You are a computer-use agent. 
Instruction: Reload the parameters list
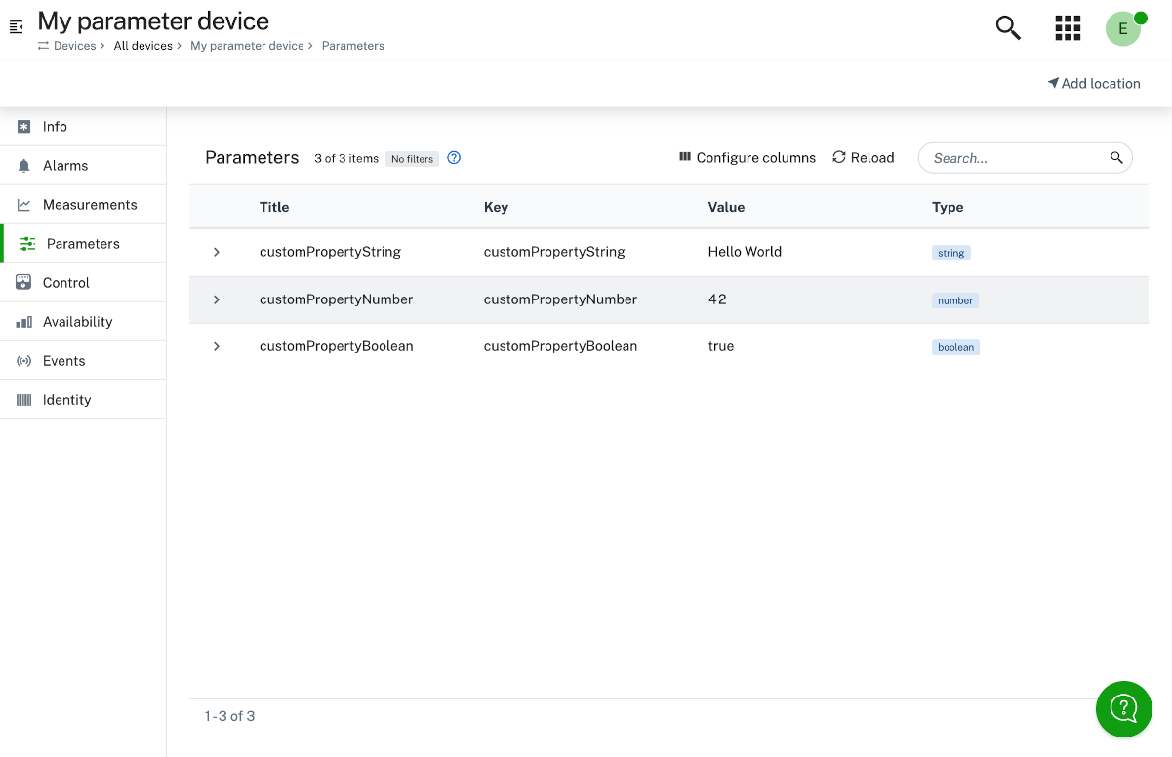864,158
